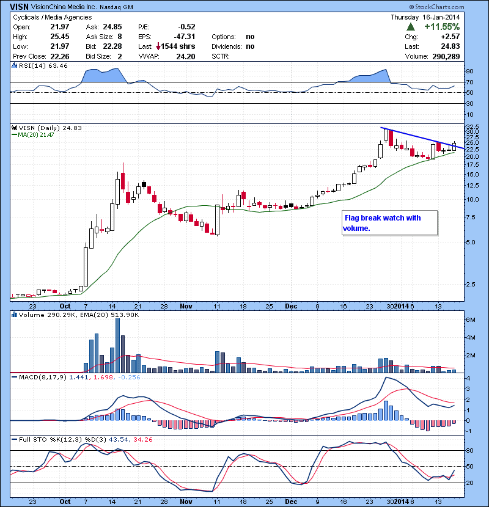This screenshot has width=489, height=507.
Task: Click the red down-arrow beside Last shares
Action: point(158,46)
